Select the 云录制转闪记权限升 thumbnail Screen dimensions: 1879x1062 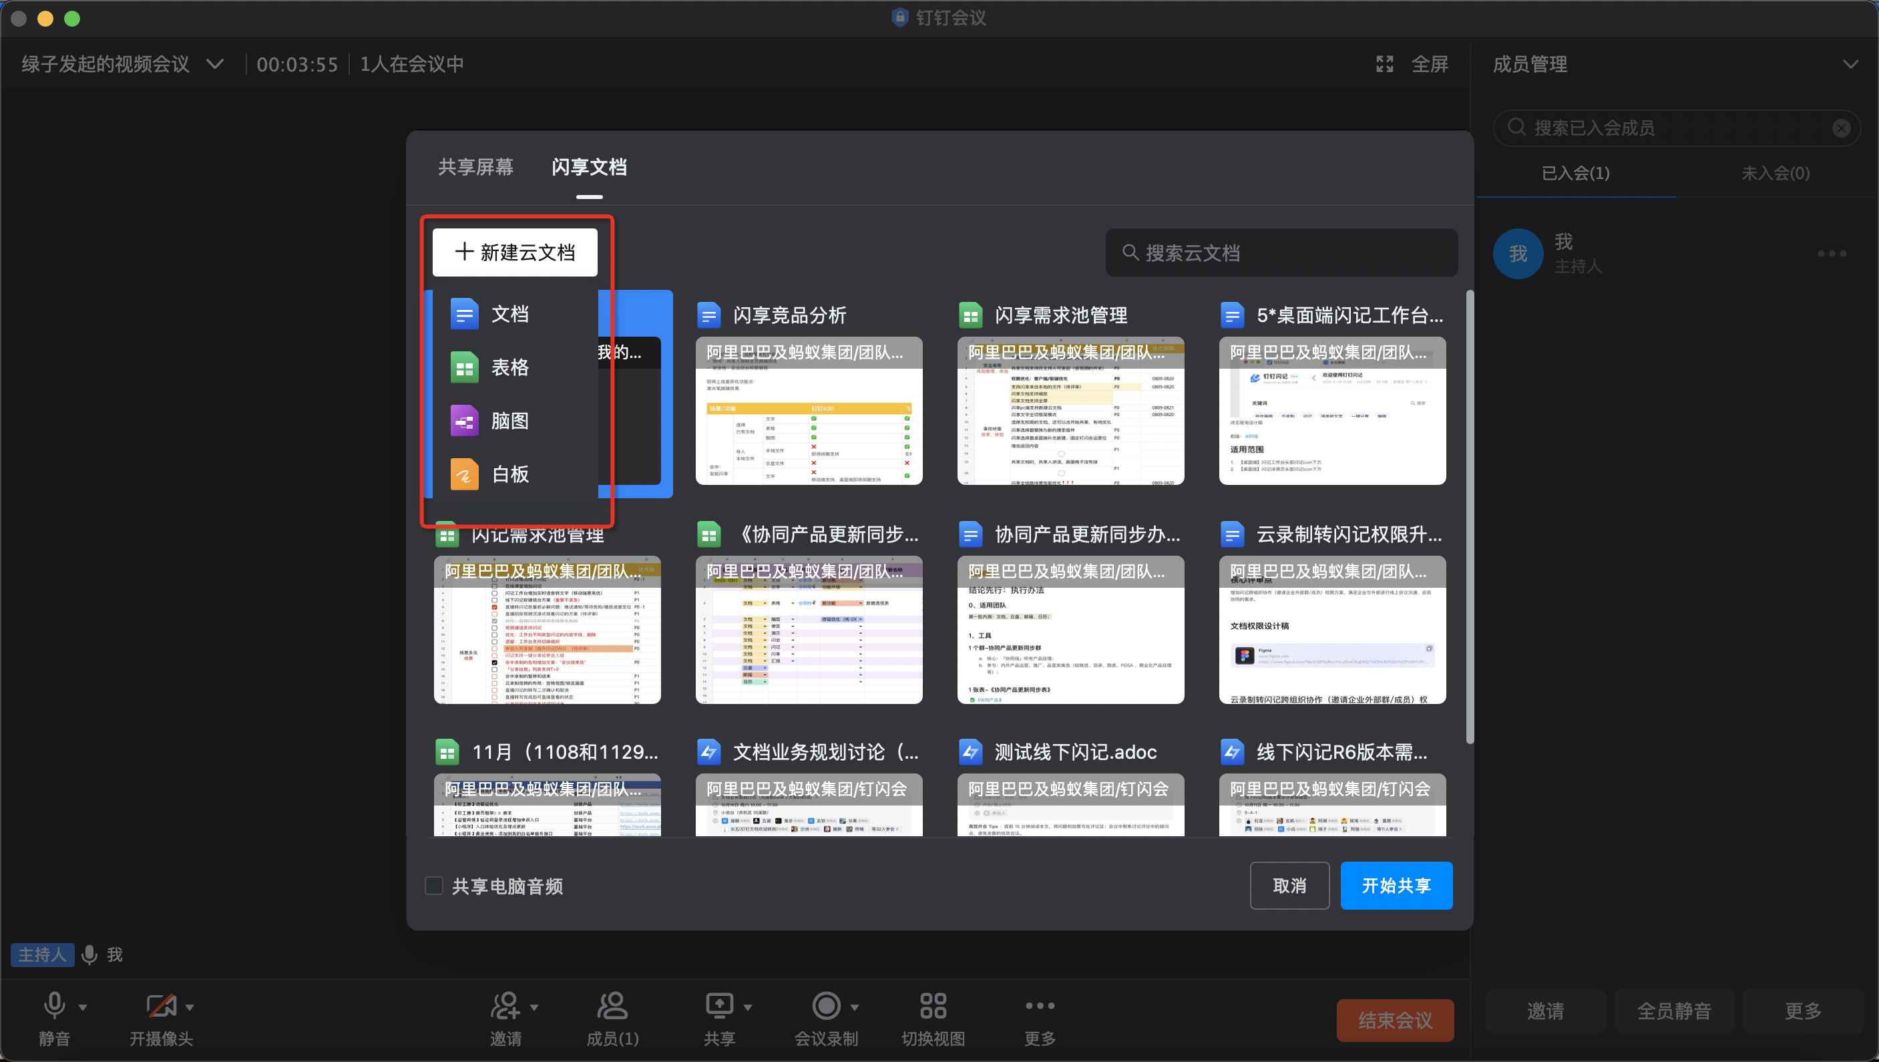[x=1333, y=631]
